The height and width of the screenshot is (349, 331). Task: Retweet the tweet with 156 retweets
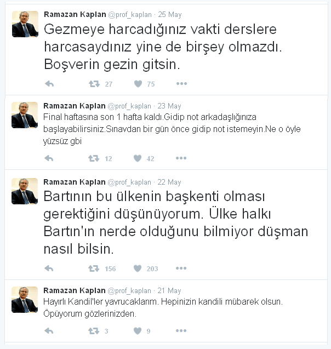point(94,268)
